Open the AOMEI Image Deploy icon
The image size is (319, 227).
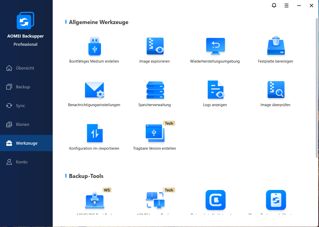pyautogui.click(x=155, y=200)
